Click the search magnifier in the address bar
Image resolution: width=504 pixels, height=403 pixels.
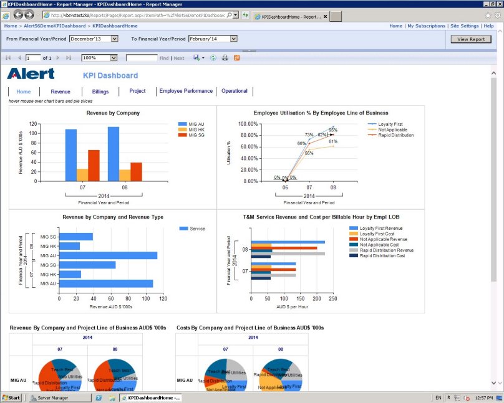point(229,15)
